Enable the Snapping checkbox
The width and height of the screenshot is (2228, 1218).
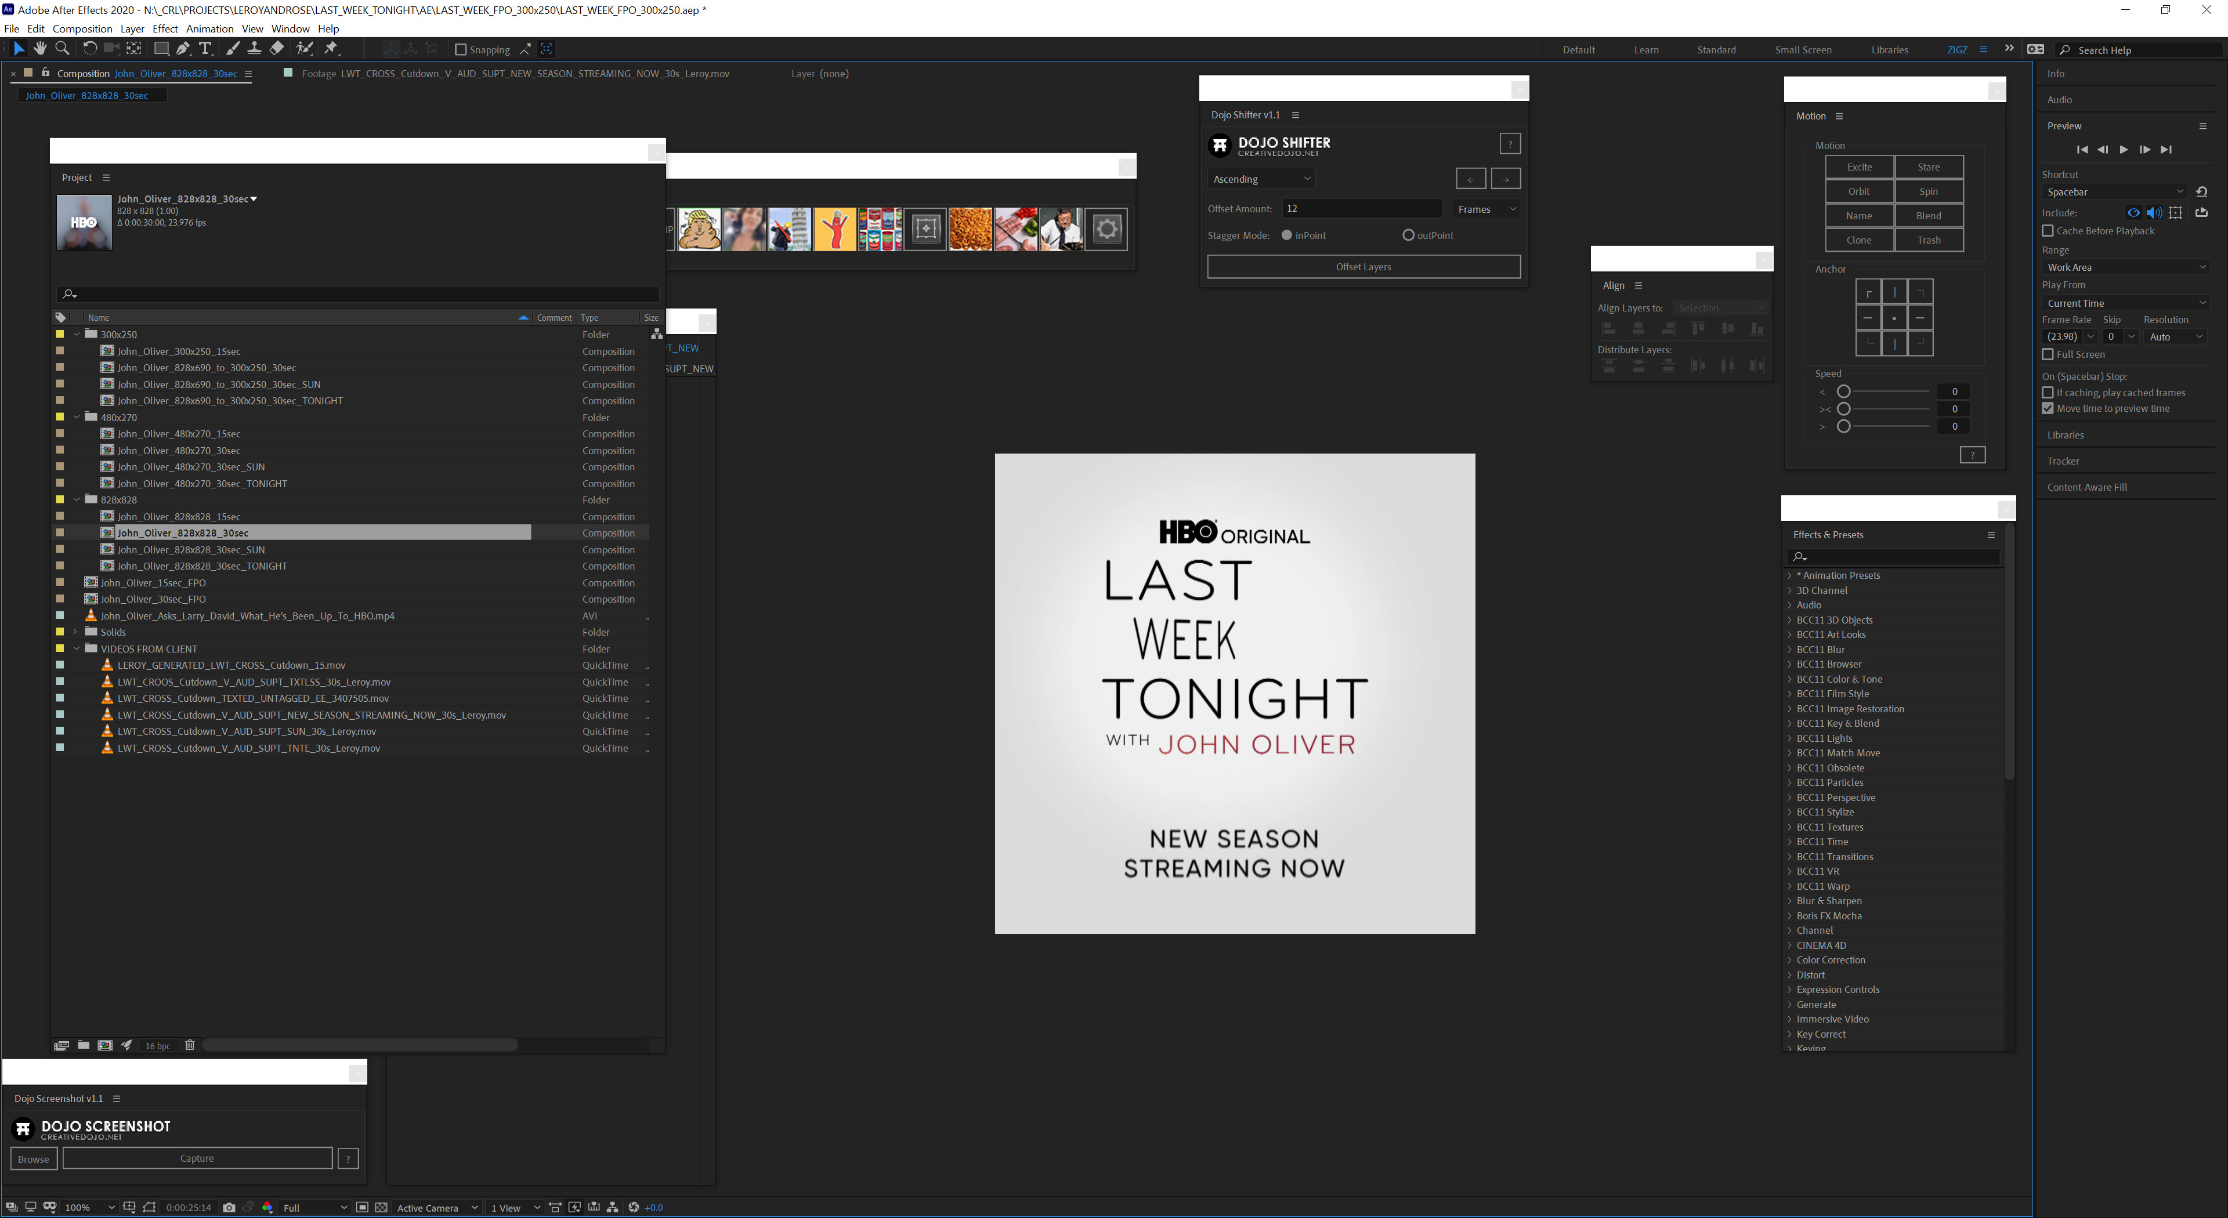461,49
